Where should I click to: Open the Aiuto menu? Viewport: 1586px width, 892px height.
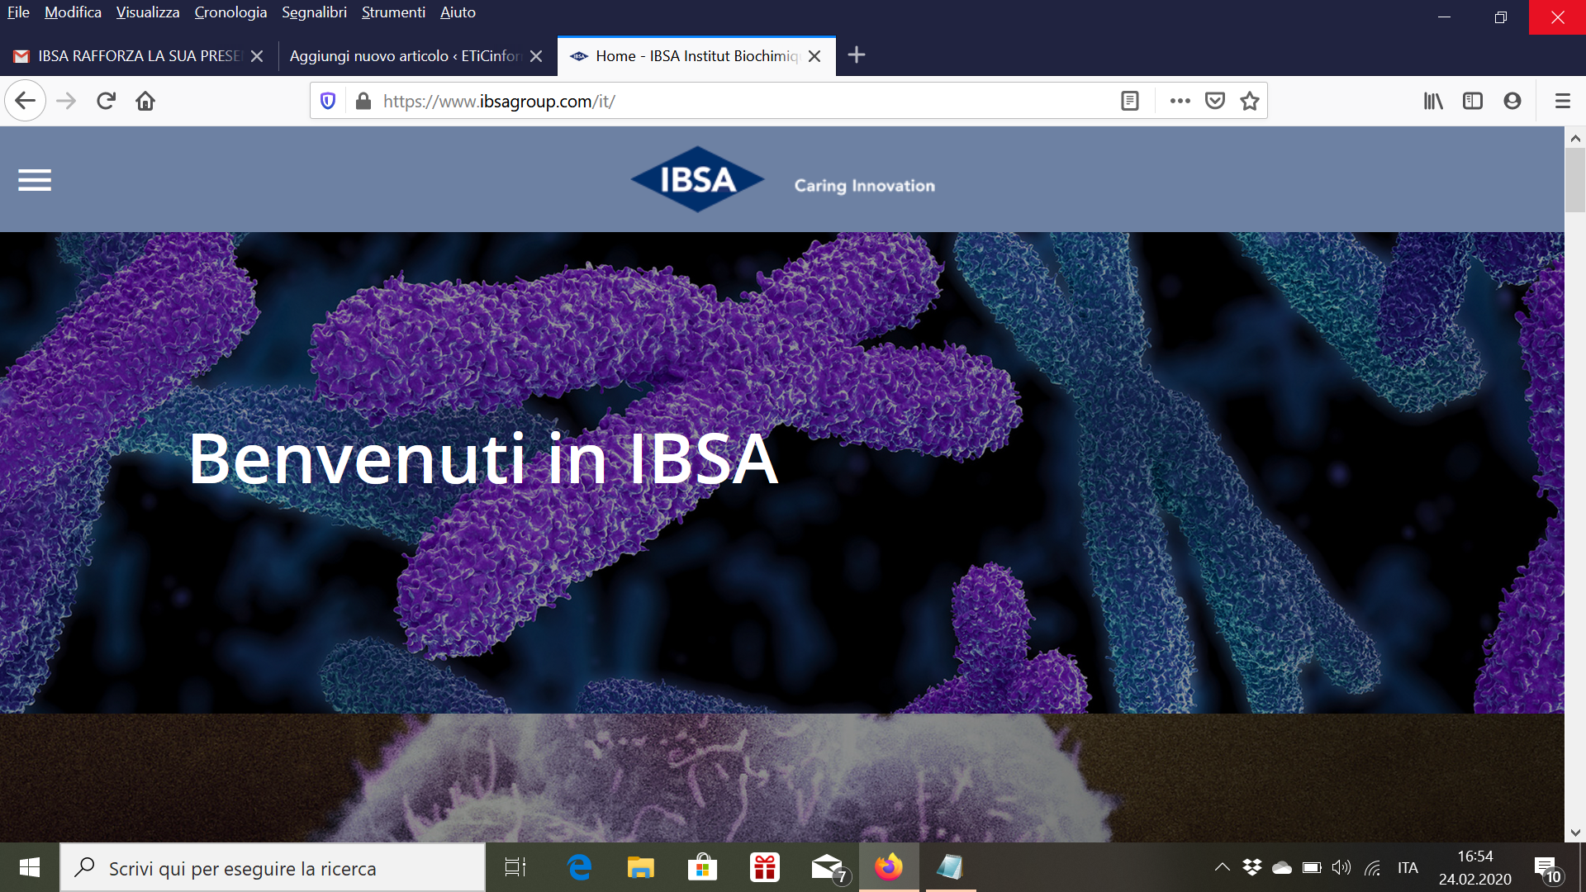(x=458, y=12)
